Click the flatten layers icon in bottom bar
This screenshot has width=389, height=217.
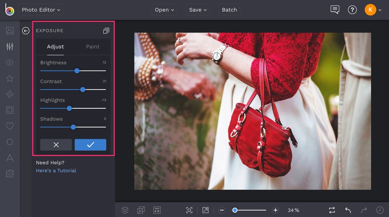click(141, 210)
